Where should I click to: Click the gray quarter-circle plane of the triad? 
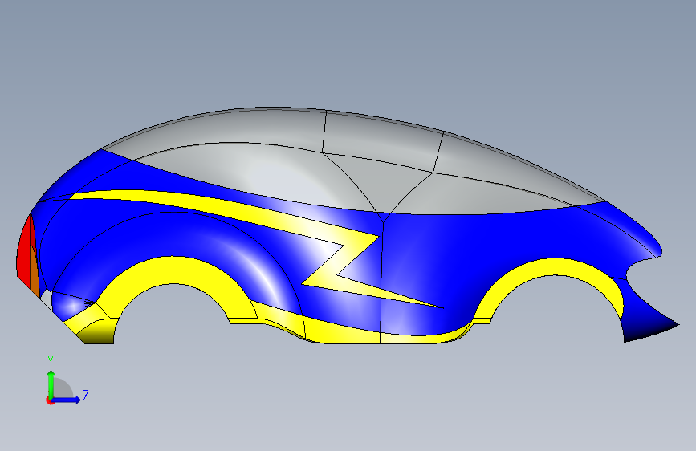point(63,388)
